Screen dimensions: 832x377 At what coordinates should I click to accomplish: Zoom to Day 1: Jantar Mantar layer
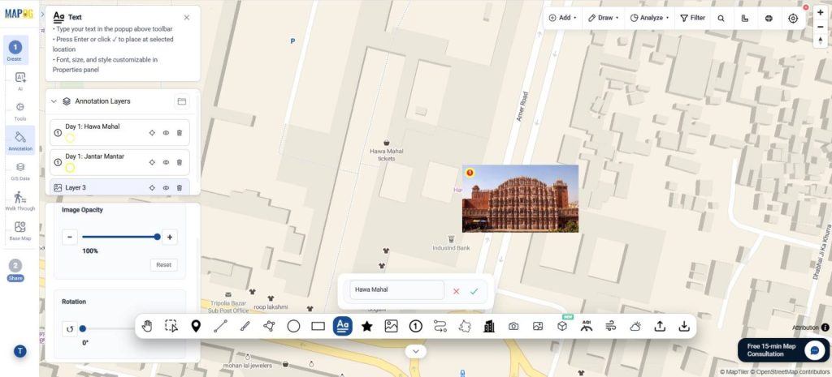click(152, 162)
